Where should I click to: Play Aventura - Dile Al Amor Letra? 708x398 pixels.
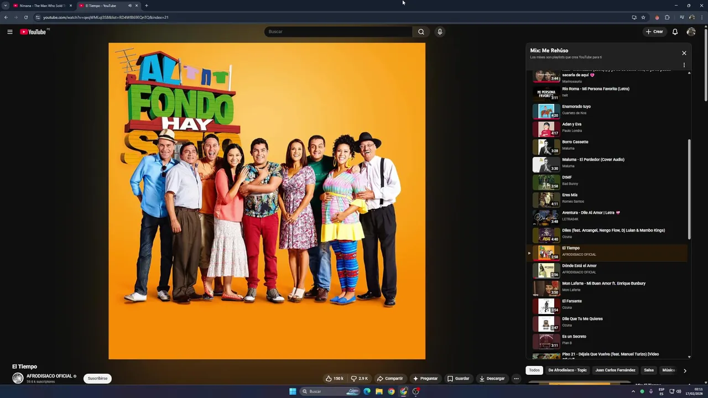[608, 217]
